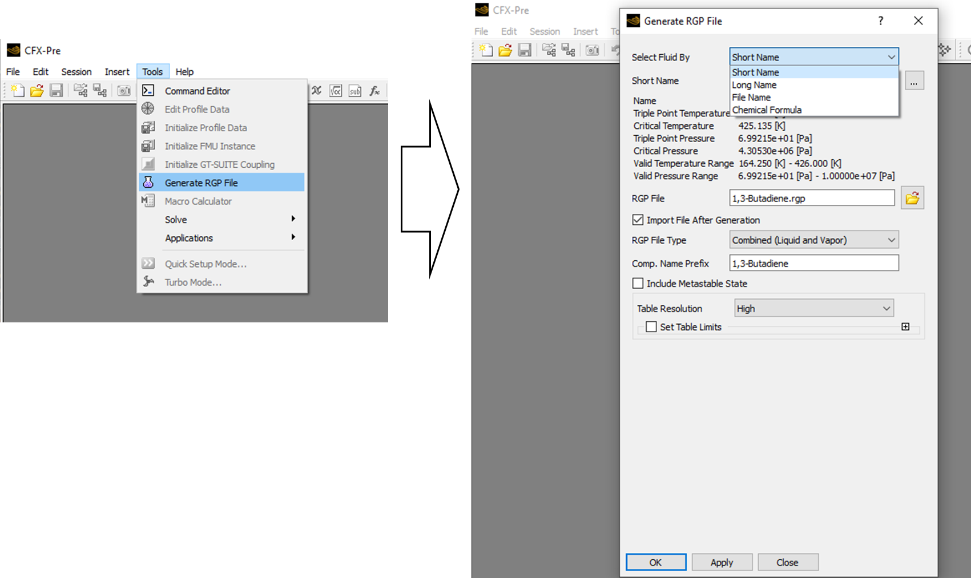Choose Macro Calculator from the Tools menu
The image size is (971, 578).
pos(198,201)
